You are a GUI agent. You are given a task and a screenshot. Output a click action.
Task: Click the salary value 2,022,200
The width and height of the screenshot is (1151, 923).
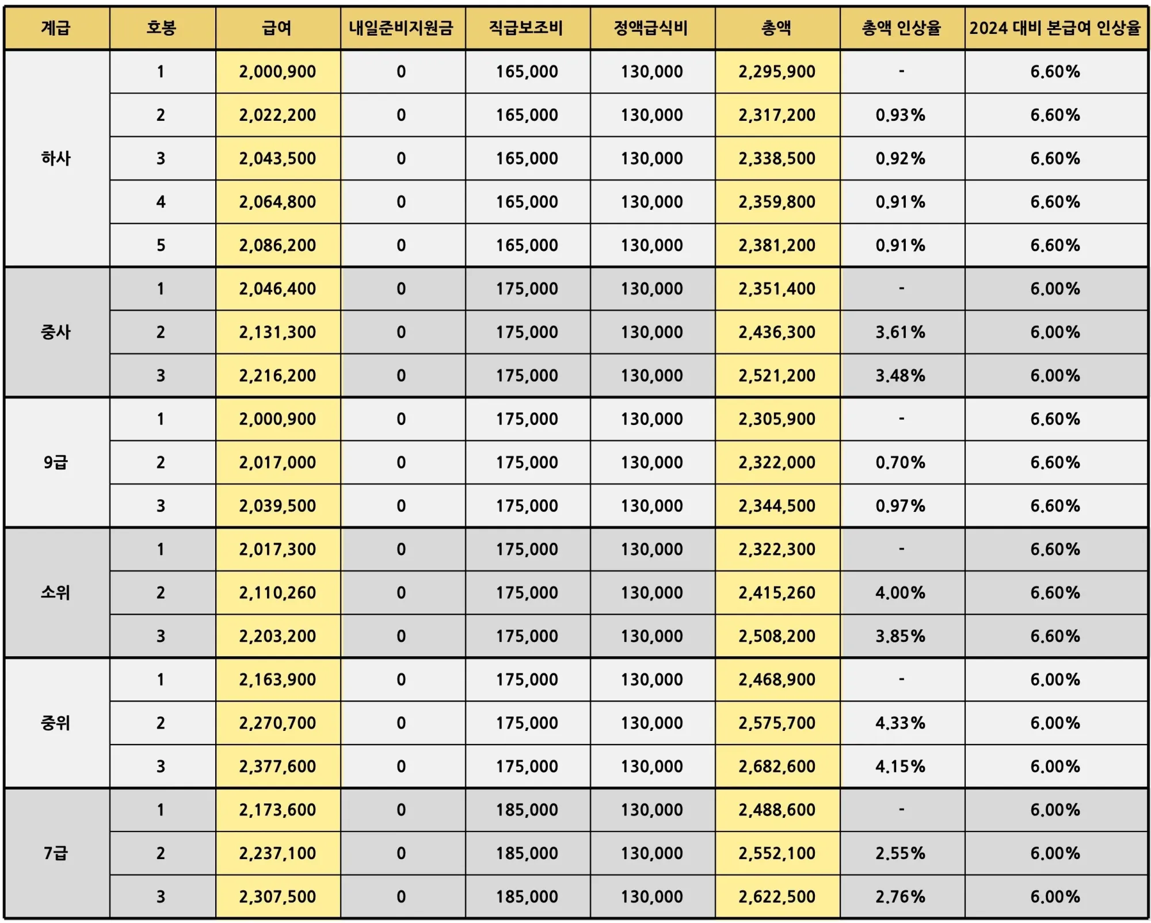click(277, 115)
